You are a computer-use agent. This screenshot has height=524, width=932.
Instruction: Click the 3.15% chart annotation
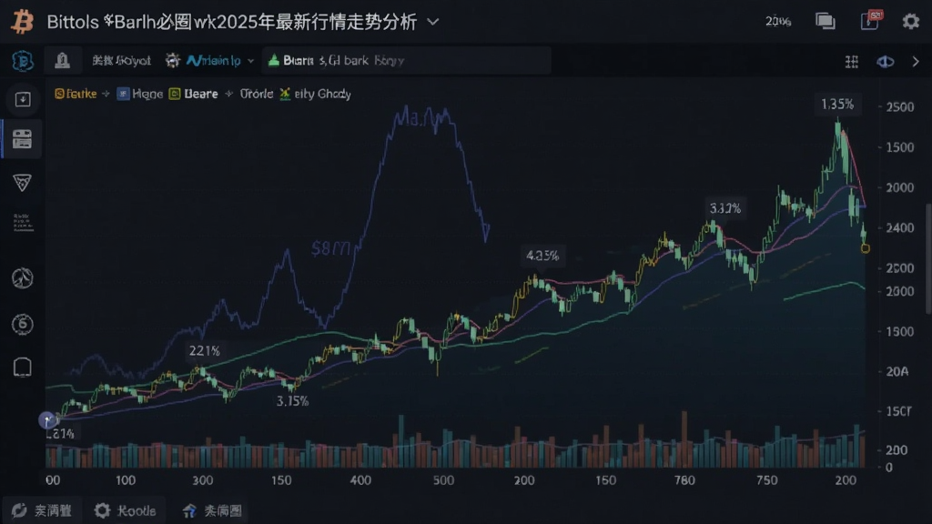(x=292, y=401)
